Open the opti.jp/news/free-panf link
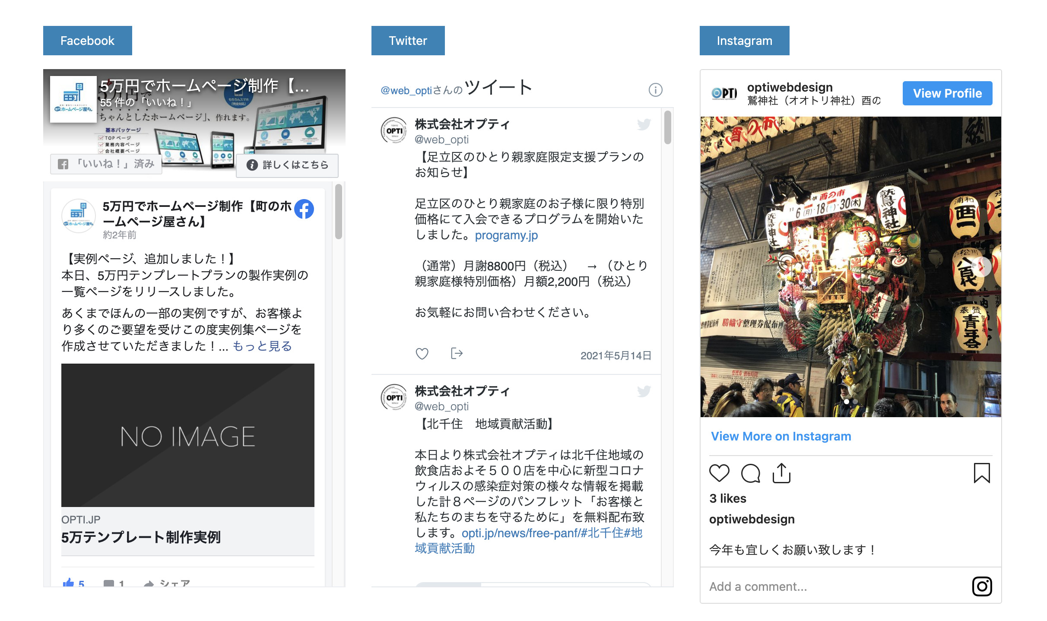Screen dimensions: 1047x621 [521, 533]
